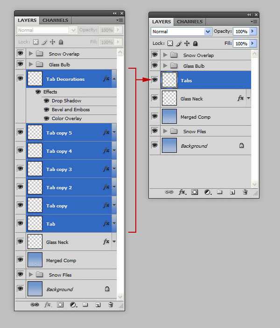The image size is (280, 328).
Task: Add layer mask in right panel footer
Action: (x=195, y=192)
